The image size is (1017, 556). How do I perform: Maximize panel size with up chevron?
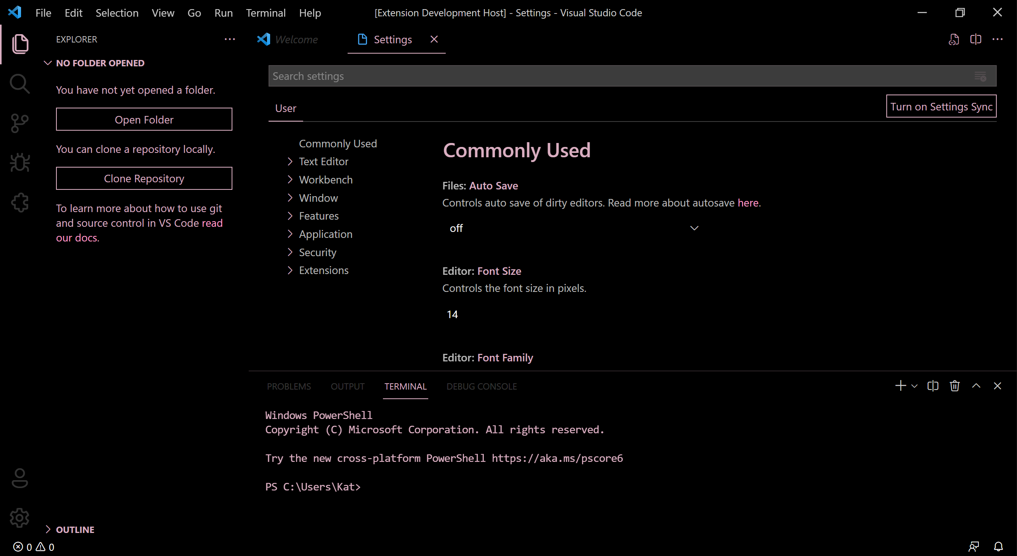976,386
